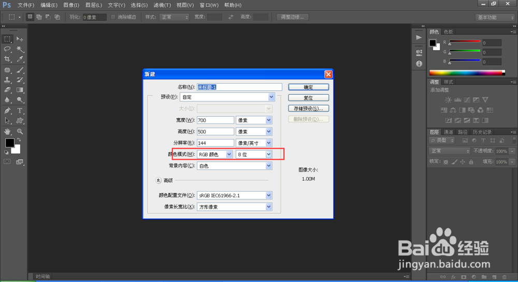Open the 图像(I) menu
The image size is (518, 282).
pyautogui.click(x=71, y=5)
